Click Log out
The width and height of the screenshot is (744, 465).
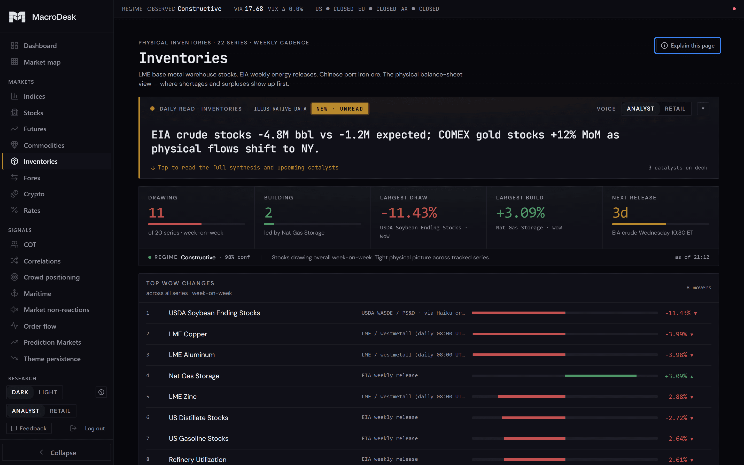[x=88, y=428]
